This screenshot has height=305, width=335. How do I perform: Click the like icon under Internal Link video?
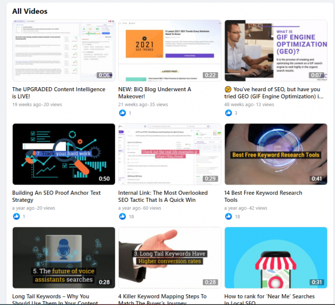(x=122, y=216)
